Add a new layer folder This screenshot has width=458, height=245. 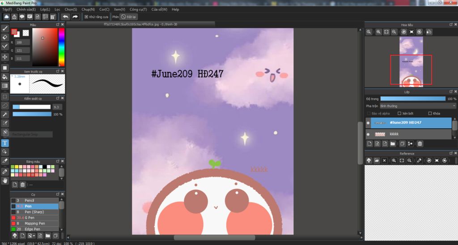pos(393,144)
